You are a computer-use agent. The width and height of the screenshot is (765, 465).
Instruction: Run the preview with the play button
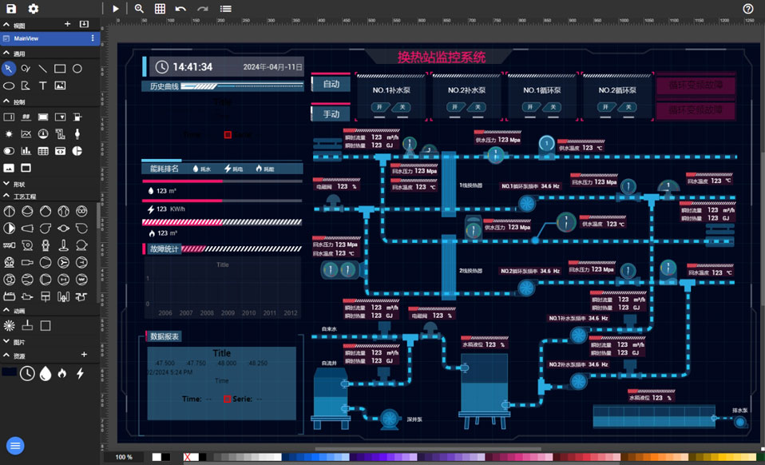[x=116, y=9]
